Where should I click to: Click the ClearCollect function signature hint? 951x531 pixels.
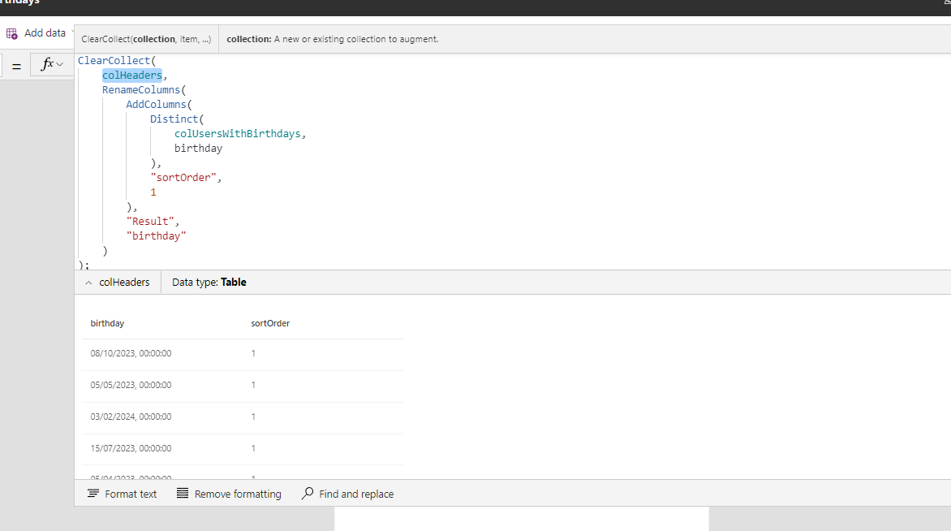146,39
